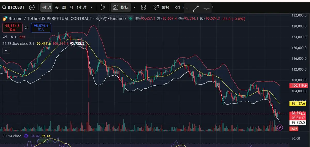Switch to the 月 monthly timeframe
The width and height of the screenshot is (310, 147).
click(x=71, y=7)
